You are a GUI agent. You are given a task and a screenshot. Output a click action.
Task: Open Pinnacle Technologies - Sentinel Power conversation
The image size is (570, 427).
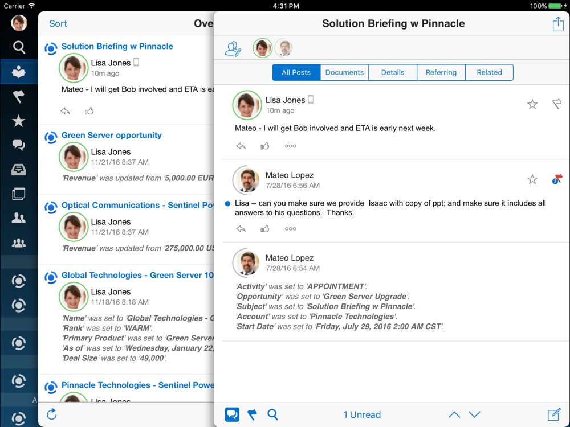coord(137,385)
